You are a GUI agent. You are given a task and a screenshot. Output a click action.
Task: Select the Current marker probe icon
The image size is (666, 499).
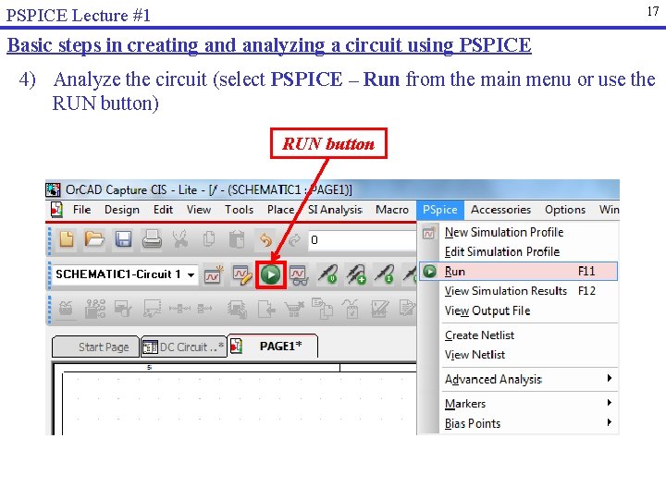(385, 274)
